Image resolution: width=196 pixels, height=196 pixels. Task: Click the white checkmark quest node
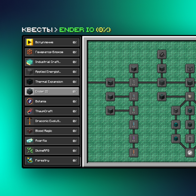click(190, 153)
